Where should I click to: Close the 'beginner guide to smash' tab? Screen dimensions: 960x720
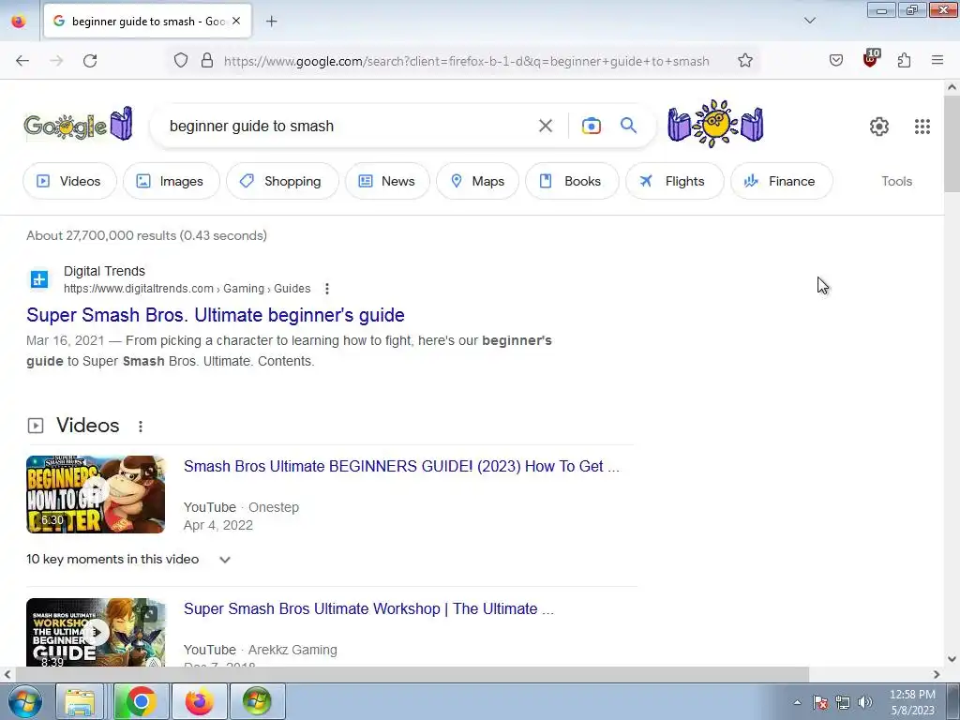236,22
